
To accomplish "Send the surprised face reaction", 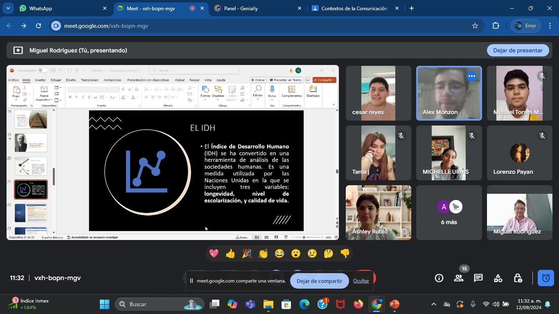I will (x=296, y=253).
